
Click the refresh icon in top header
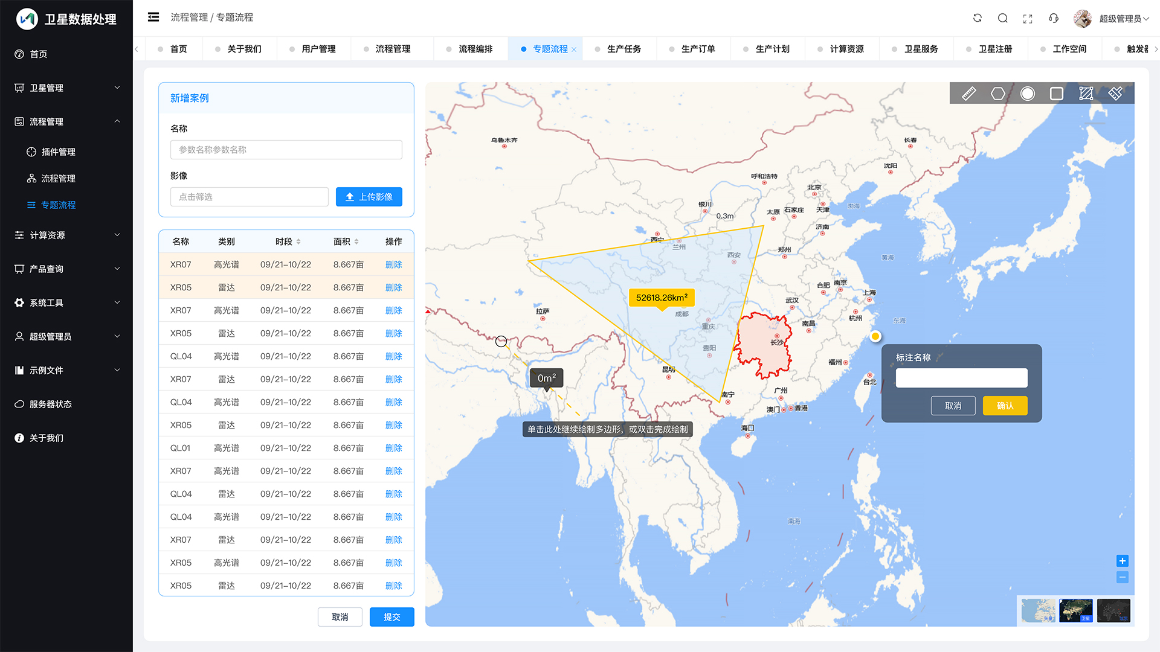pyautogui.click(x=977, y=18)
